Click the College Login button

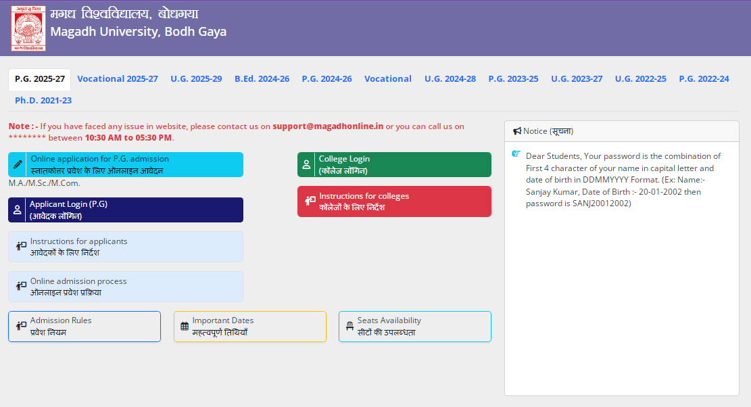(x=394, y=164)
